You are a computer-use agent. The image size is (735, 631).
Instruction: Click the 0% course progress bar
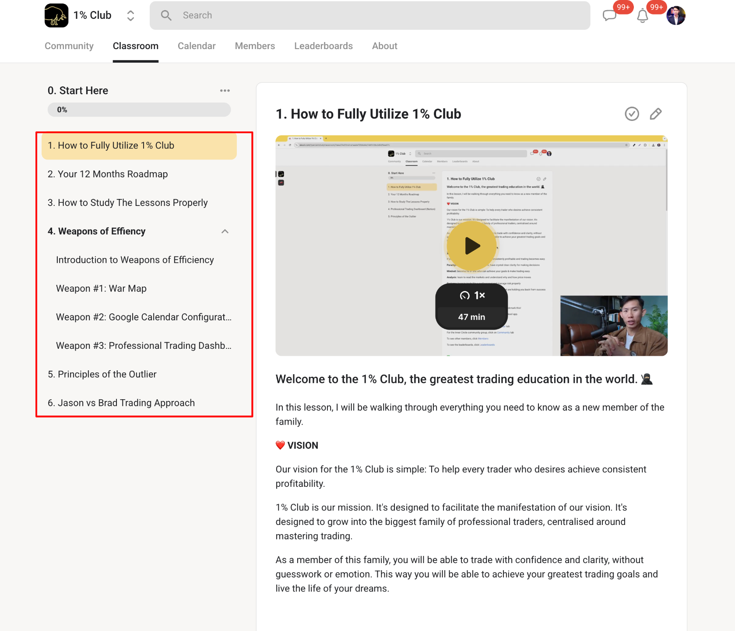[139, 110]
